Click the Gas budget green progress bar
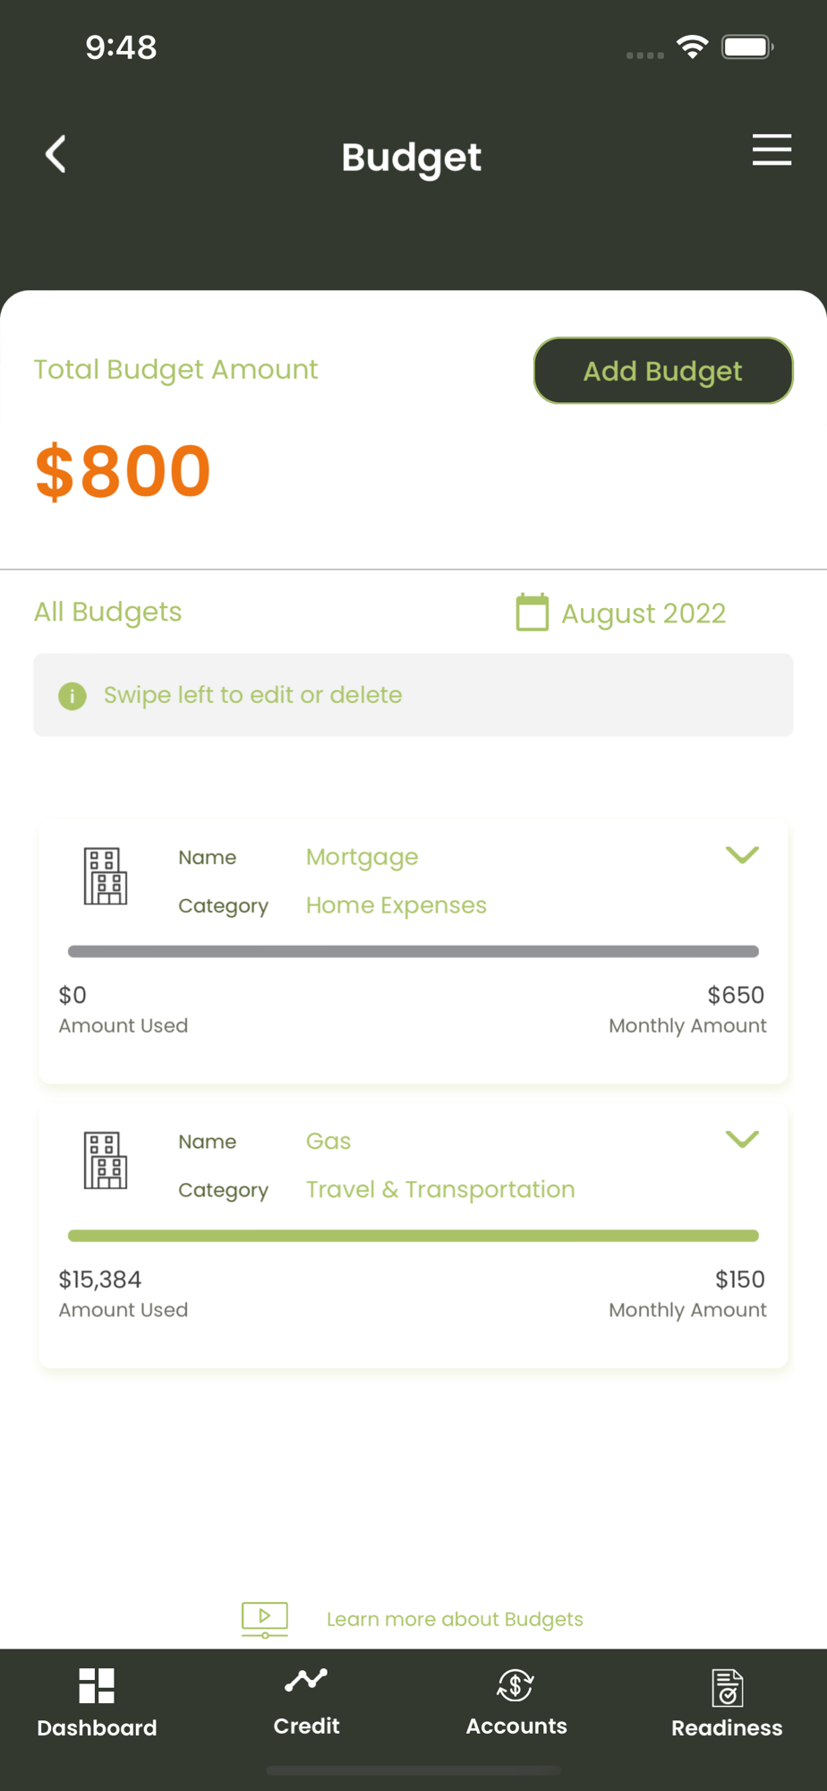827x1791 pixels. [x=413, y=1236]
